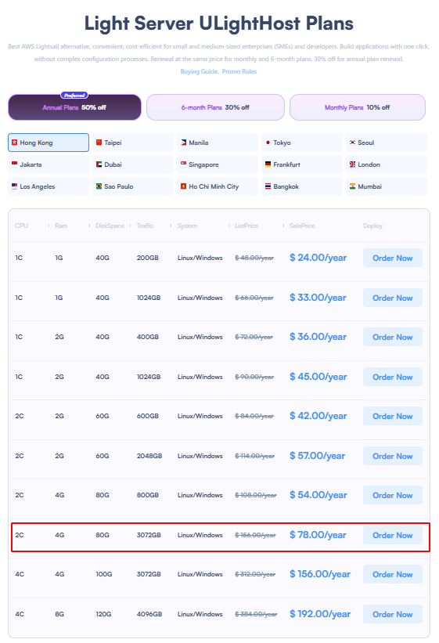Open the Buying Guide link
Image resolution: width=439 pixels, height=643 pixels.
(x=200, y=71)
